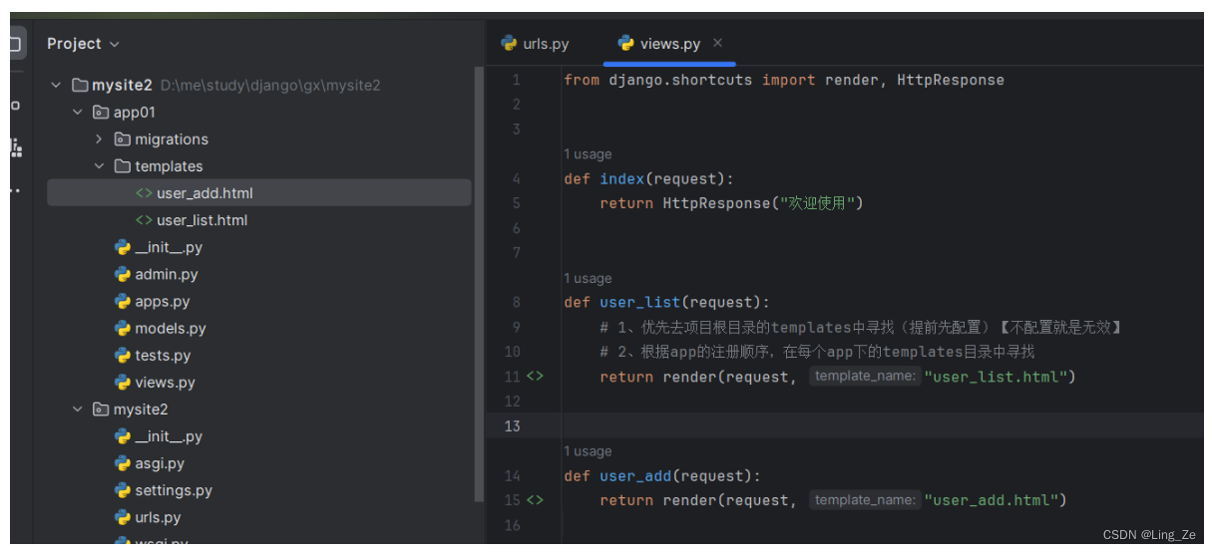
Task: Open the more tool windows ellipsis icon
Action: click(15, 190)
